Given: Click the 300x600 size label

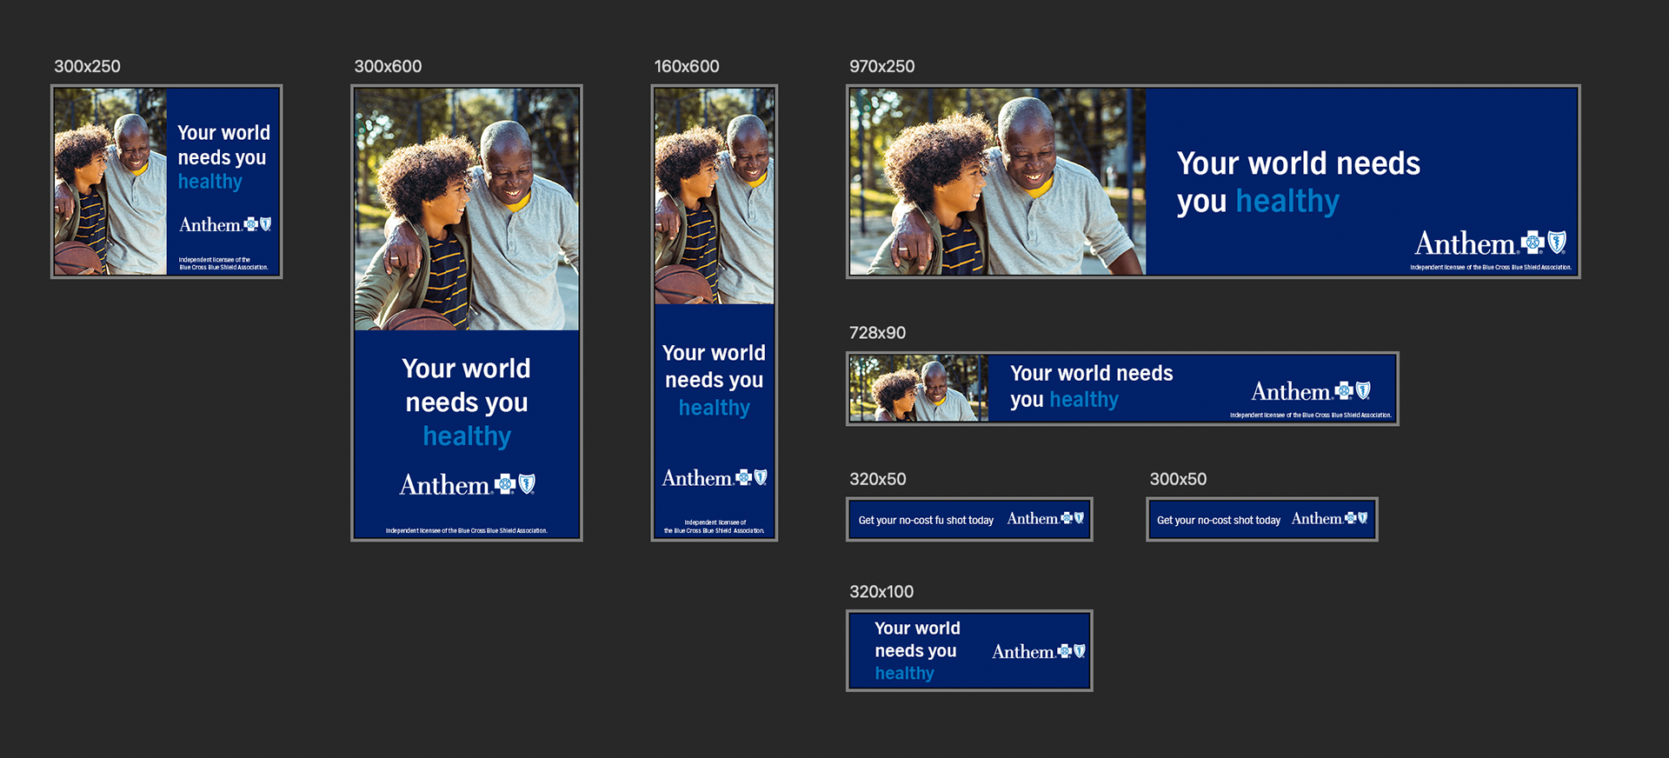Looking at the screenshot, I should 388,66.
